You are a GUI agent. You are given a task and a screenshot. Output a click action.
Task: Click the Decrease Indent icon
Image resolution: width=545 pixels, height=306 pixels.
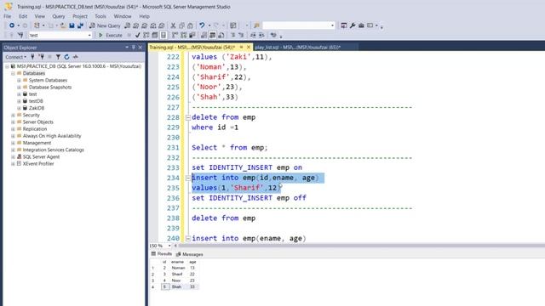click(x=253, y=35)
